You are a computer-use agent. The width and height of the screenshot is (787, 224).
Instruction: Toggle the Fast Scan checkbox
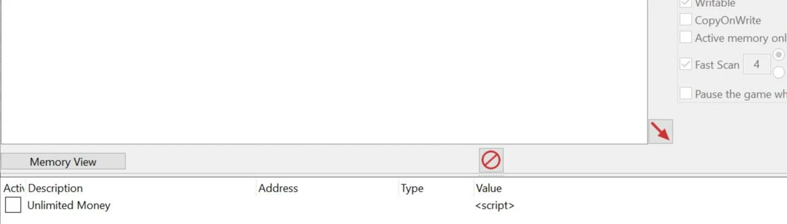click(x=686, y=64)
